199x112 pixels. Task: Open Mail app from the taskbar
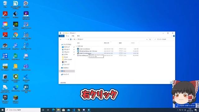[x=68, y=110]
